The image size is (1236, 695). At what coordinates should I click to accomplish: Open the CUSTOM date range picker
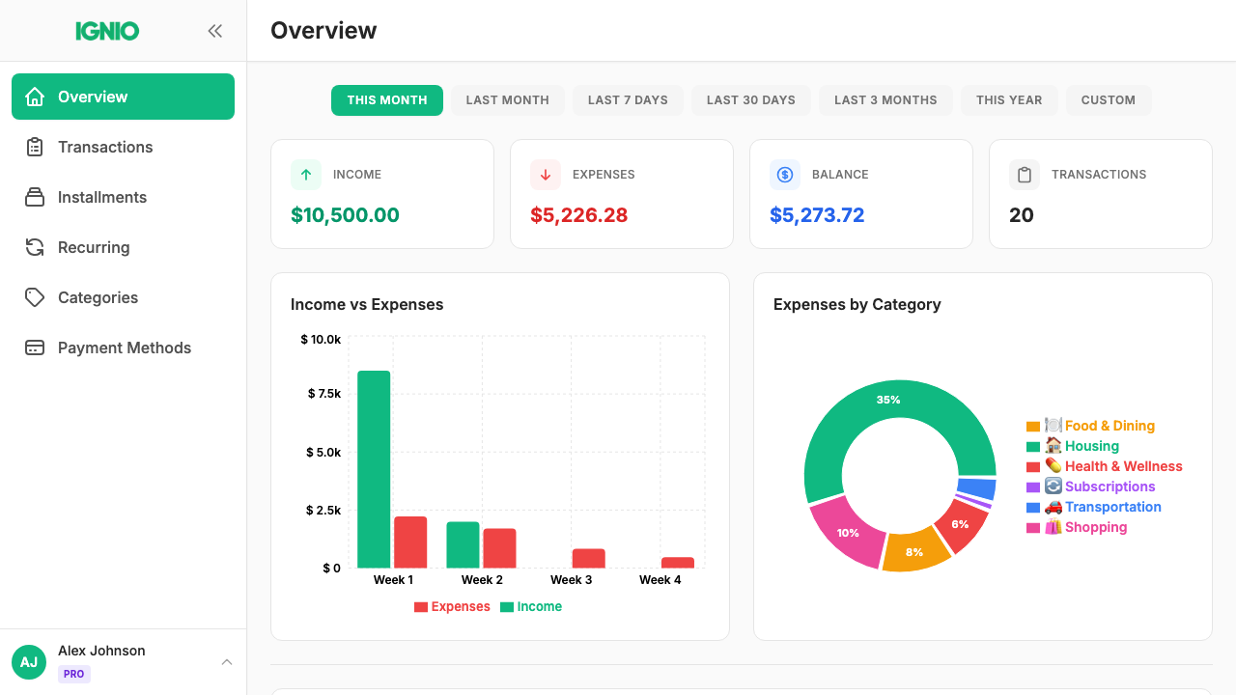tap(1108, 99)
